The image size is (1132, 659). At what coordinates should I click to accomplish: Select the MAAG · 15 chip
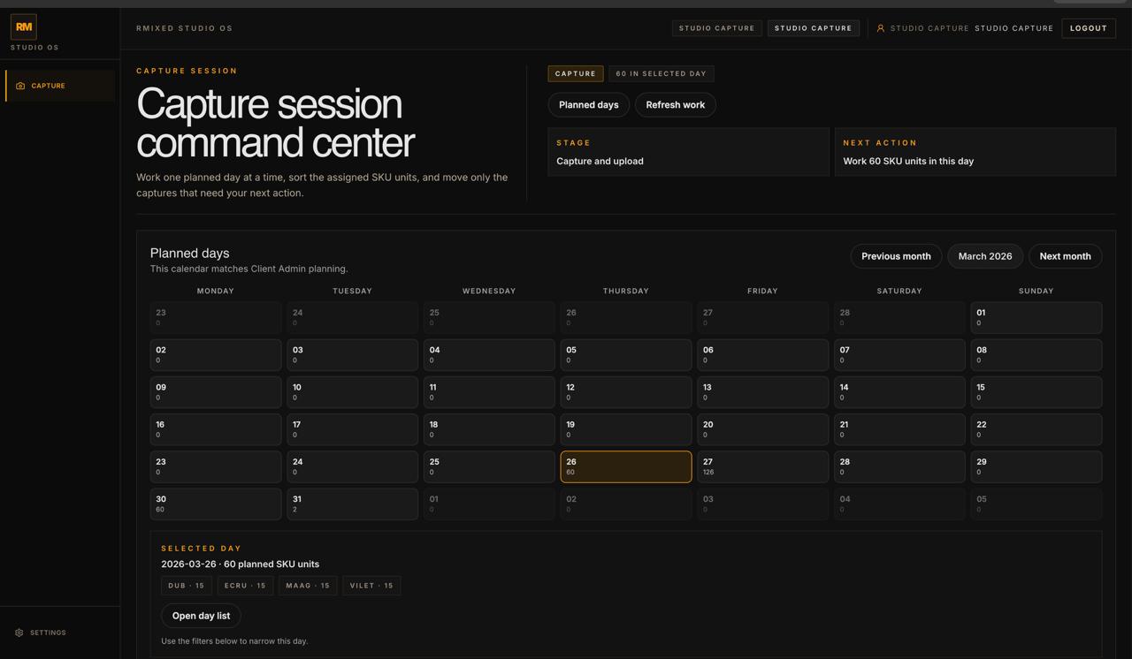click(x=307, y=585)
